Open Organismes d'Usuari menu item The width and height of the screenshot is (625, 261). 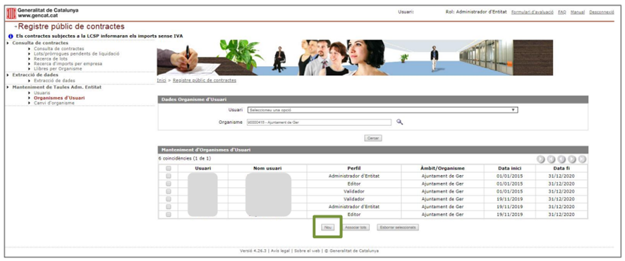click(59, 98)
